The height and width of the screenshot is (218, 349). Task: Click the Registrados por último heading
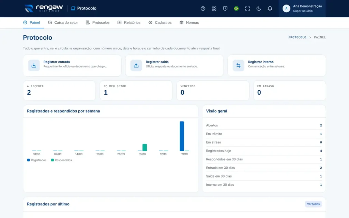pos(48,204)
